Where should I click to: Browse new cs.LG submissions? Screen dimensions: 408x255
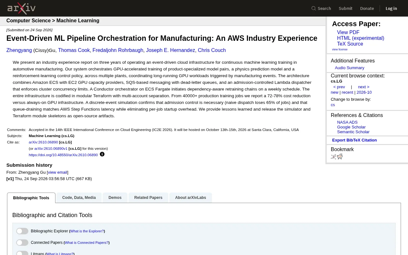[334, 92]
